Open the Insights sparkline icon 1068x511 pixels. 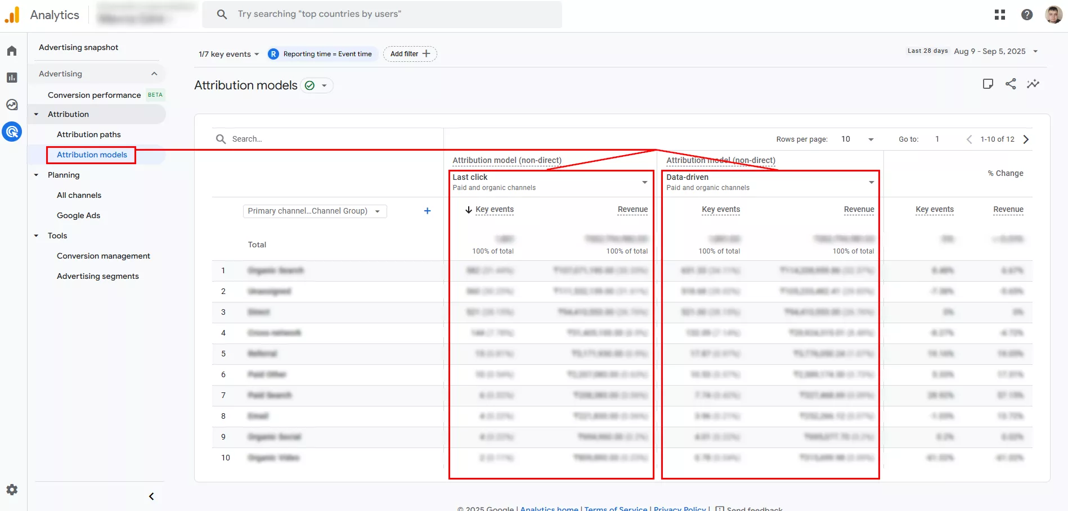[x=1033, y=84]
